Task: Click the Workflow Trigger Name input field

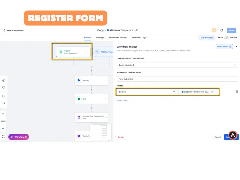Action: (177, 79)
